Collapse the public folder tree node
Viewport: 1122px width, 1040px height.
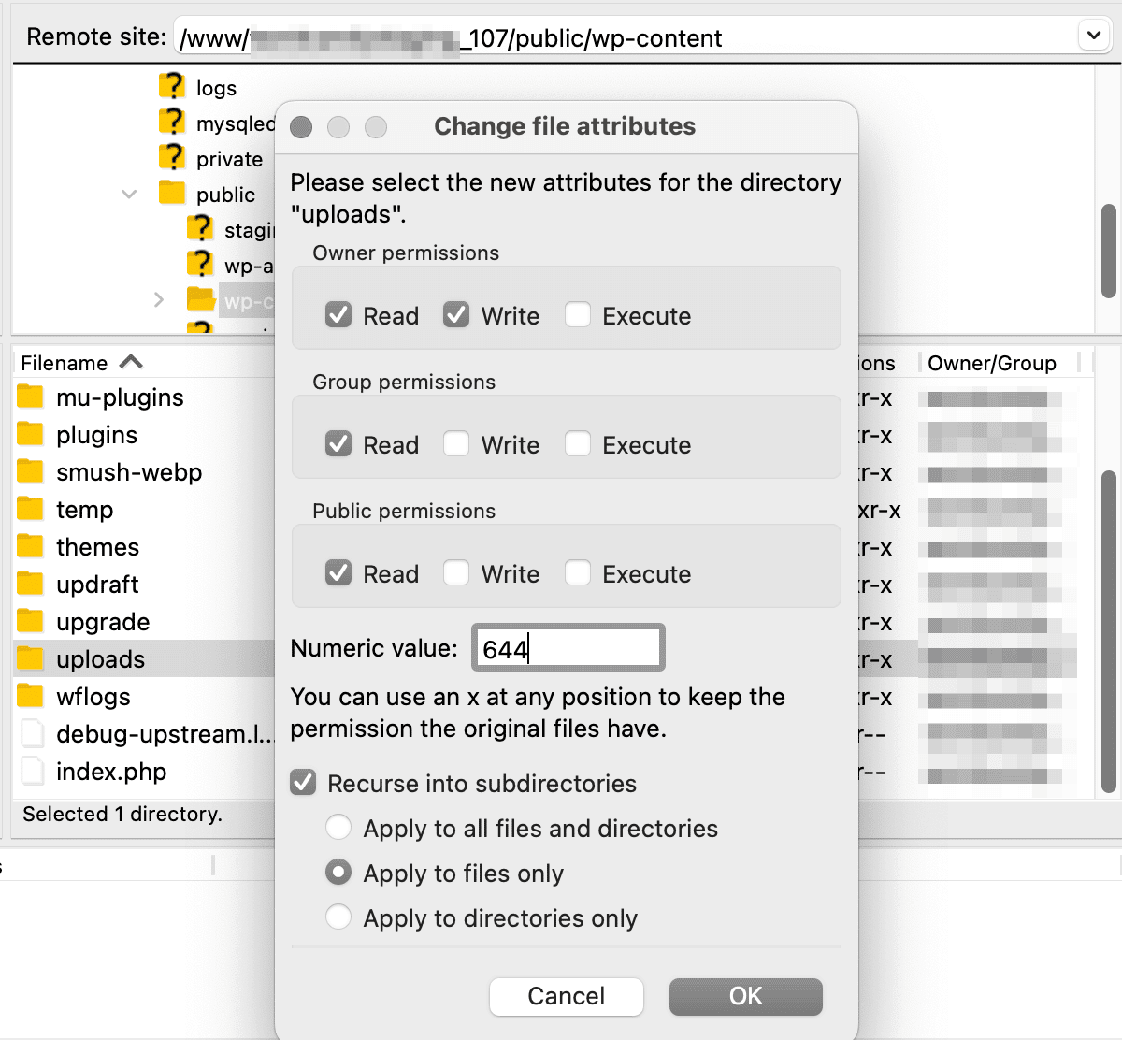coord(129,195)
